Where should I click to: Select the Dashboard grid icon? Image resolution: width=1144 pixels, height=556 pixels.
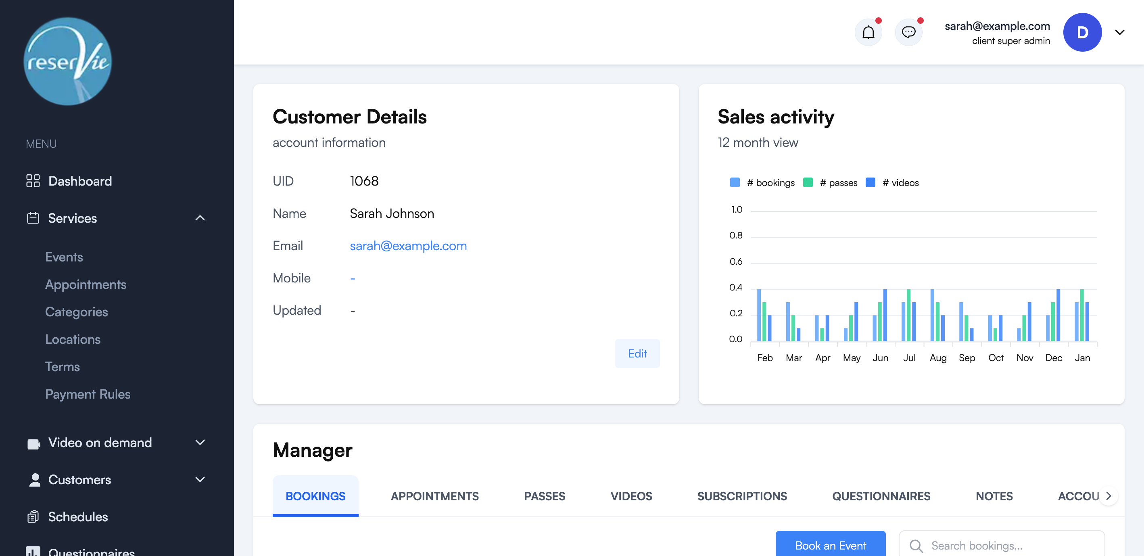coord(33,181)
